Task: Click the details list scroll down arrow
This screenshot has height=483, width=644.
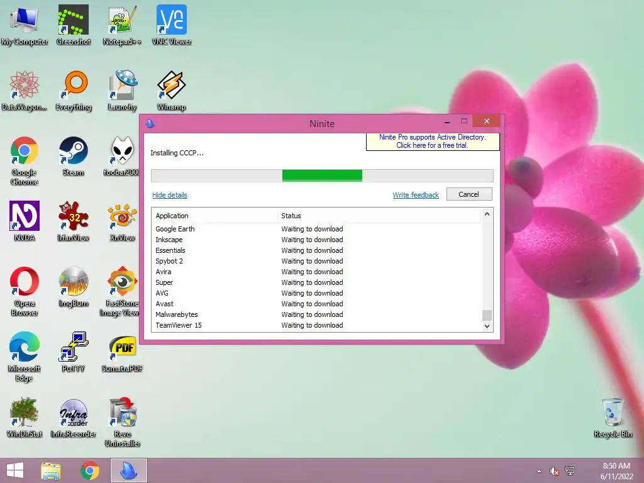Action: (487, 326)
